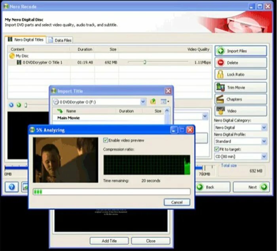Select the 0 DVDDcrypter O Title 1 row
This screenshot has height=251, width=277.
[110, 62]
